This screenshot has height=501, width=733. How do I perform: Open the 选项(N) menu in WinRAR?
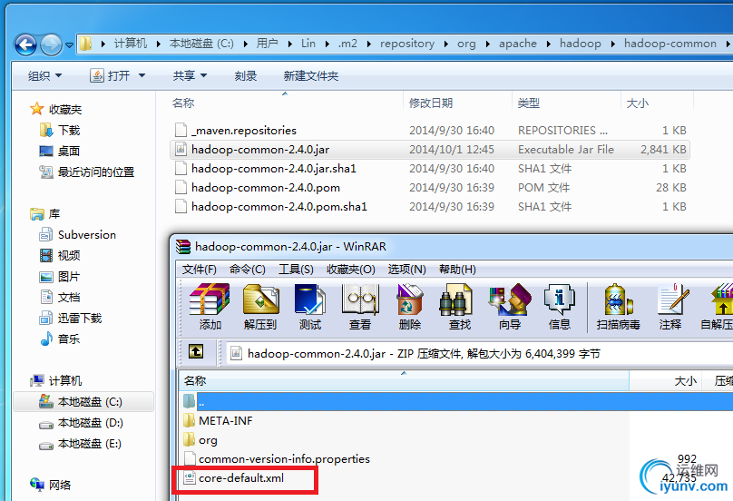[406, 270]
